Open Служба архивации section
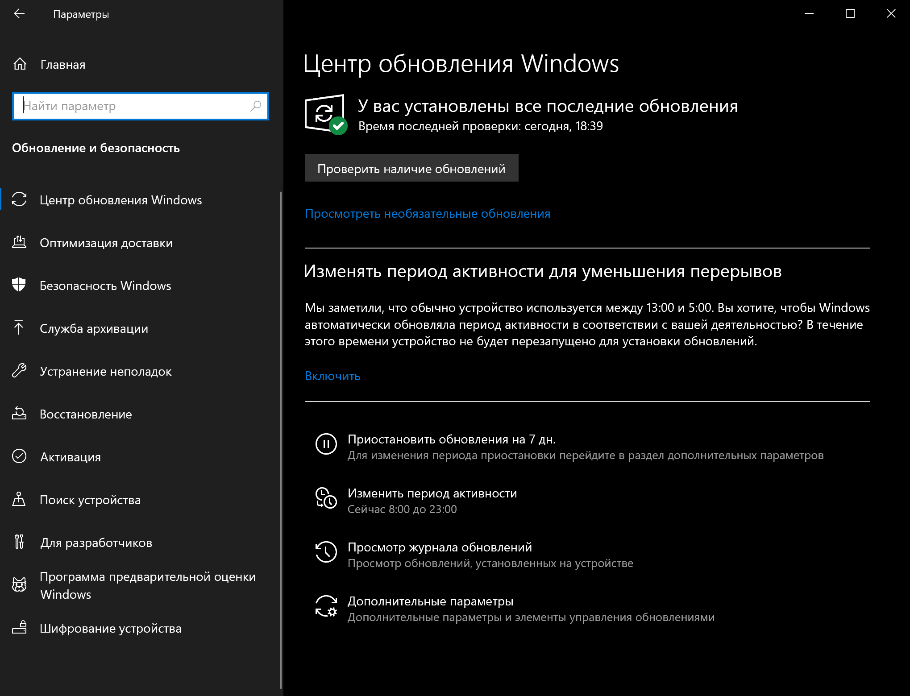This screenshot has height=696, width=910. (94, 328)
